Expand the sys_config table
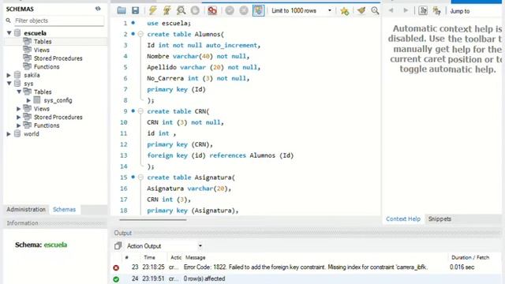Image resolution: width=505 pixels, height=284 pixels. pos(28,100)
